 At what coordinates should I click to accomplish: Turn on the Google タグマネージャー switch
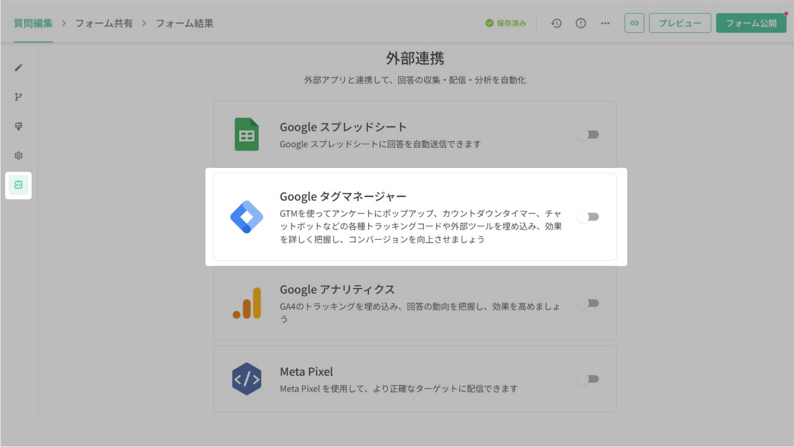588,217
